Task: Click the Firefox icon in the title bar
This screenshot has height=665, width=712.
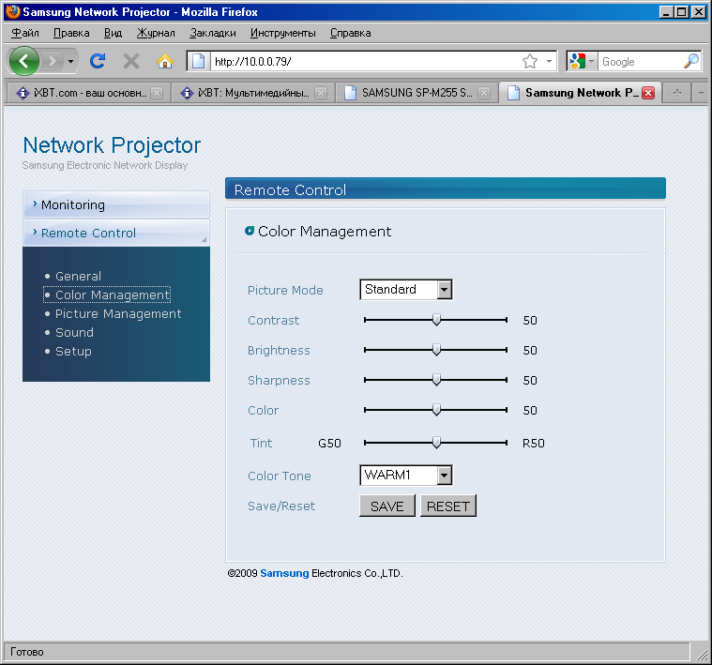Action: (13, 12)
